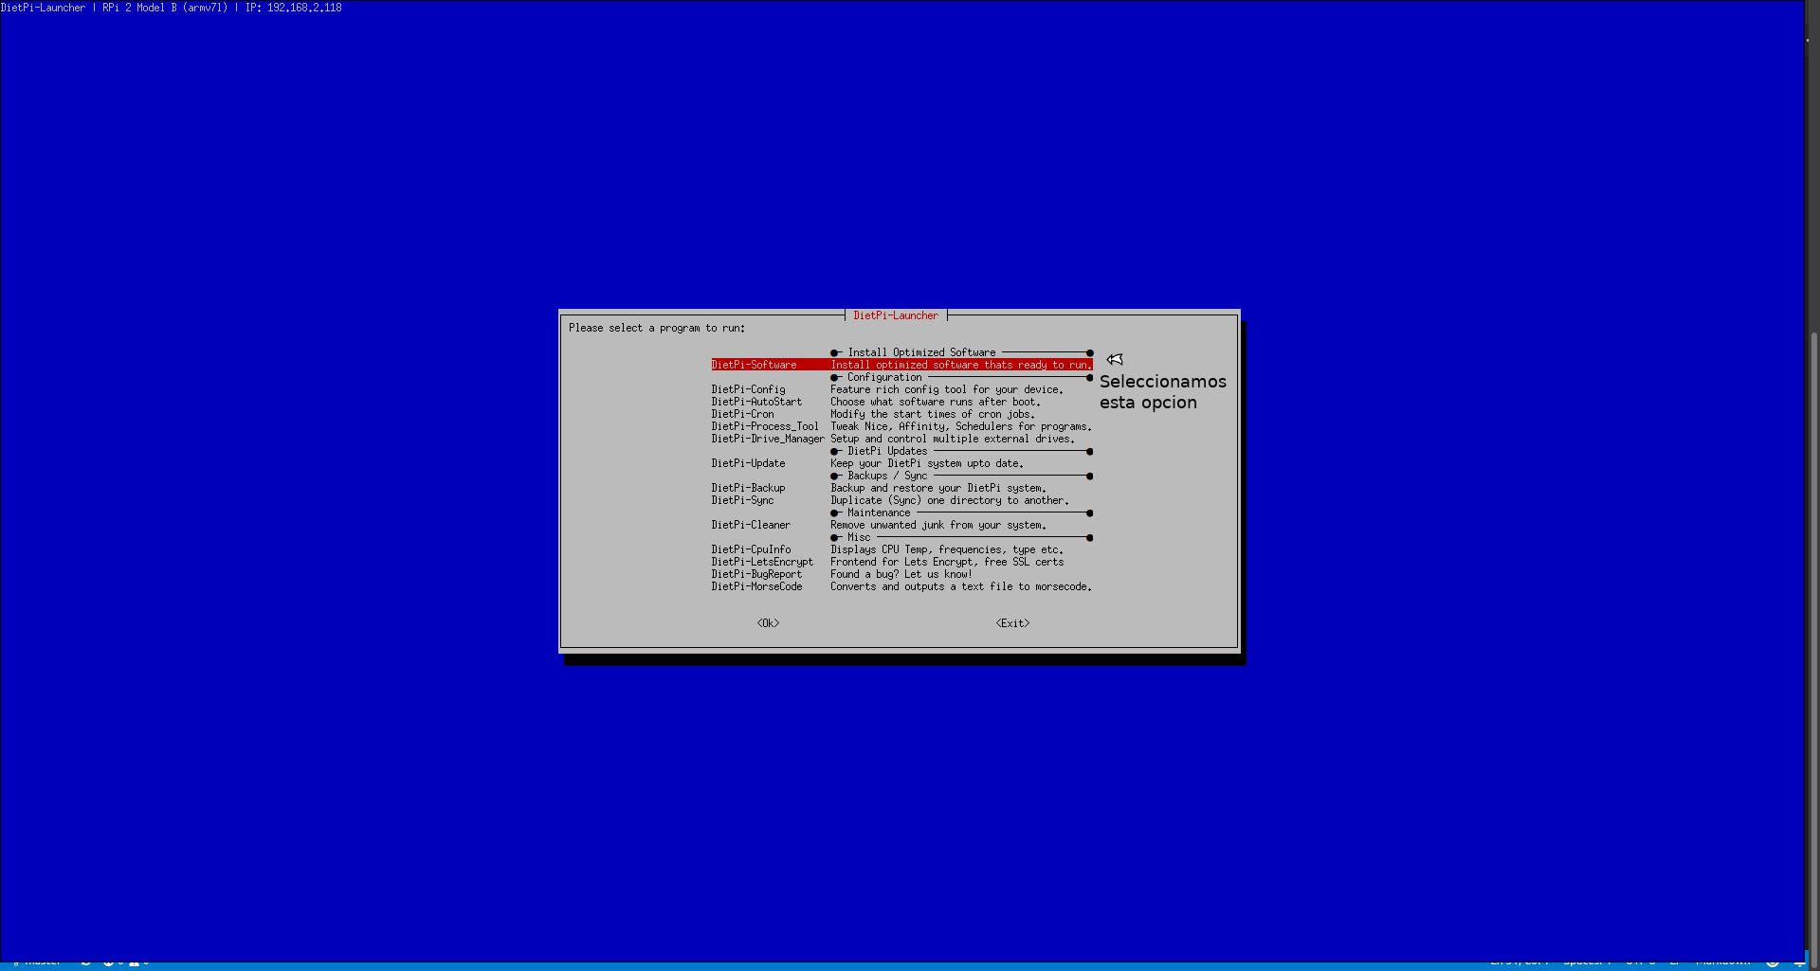Click the arrow annotation pointing at DietPi-Software
Viewport: 1820px width, 971px height.
(1115, 359)
